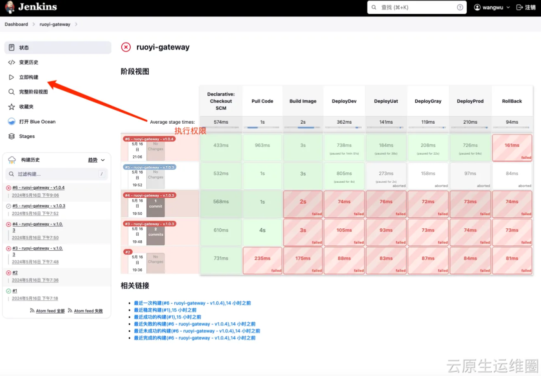Click the 收藏夹 star icon

pyautogui.click(x=11, y=107)
